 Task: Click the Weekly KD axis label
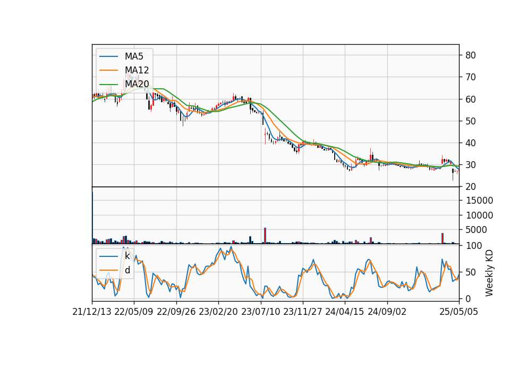[489, 273]
